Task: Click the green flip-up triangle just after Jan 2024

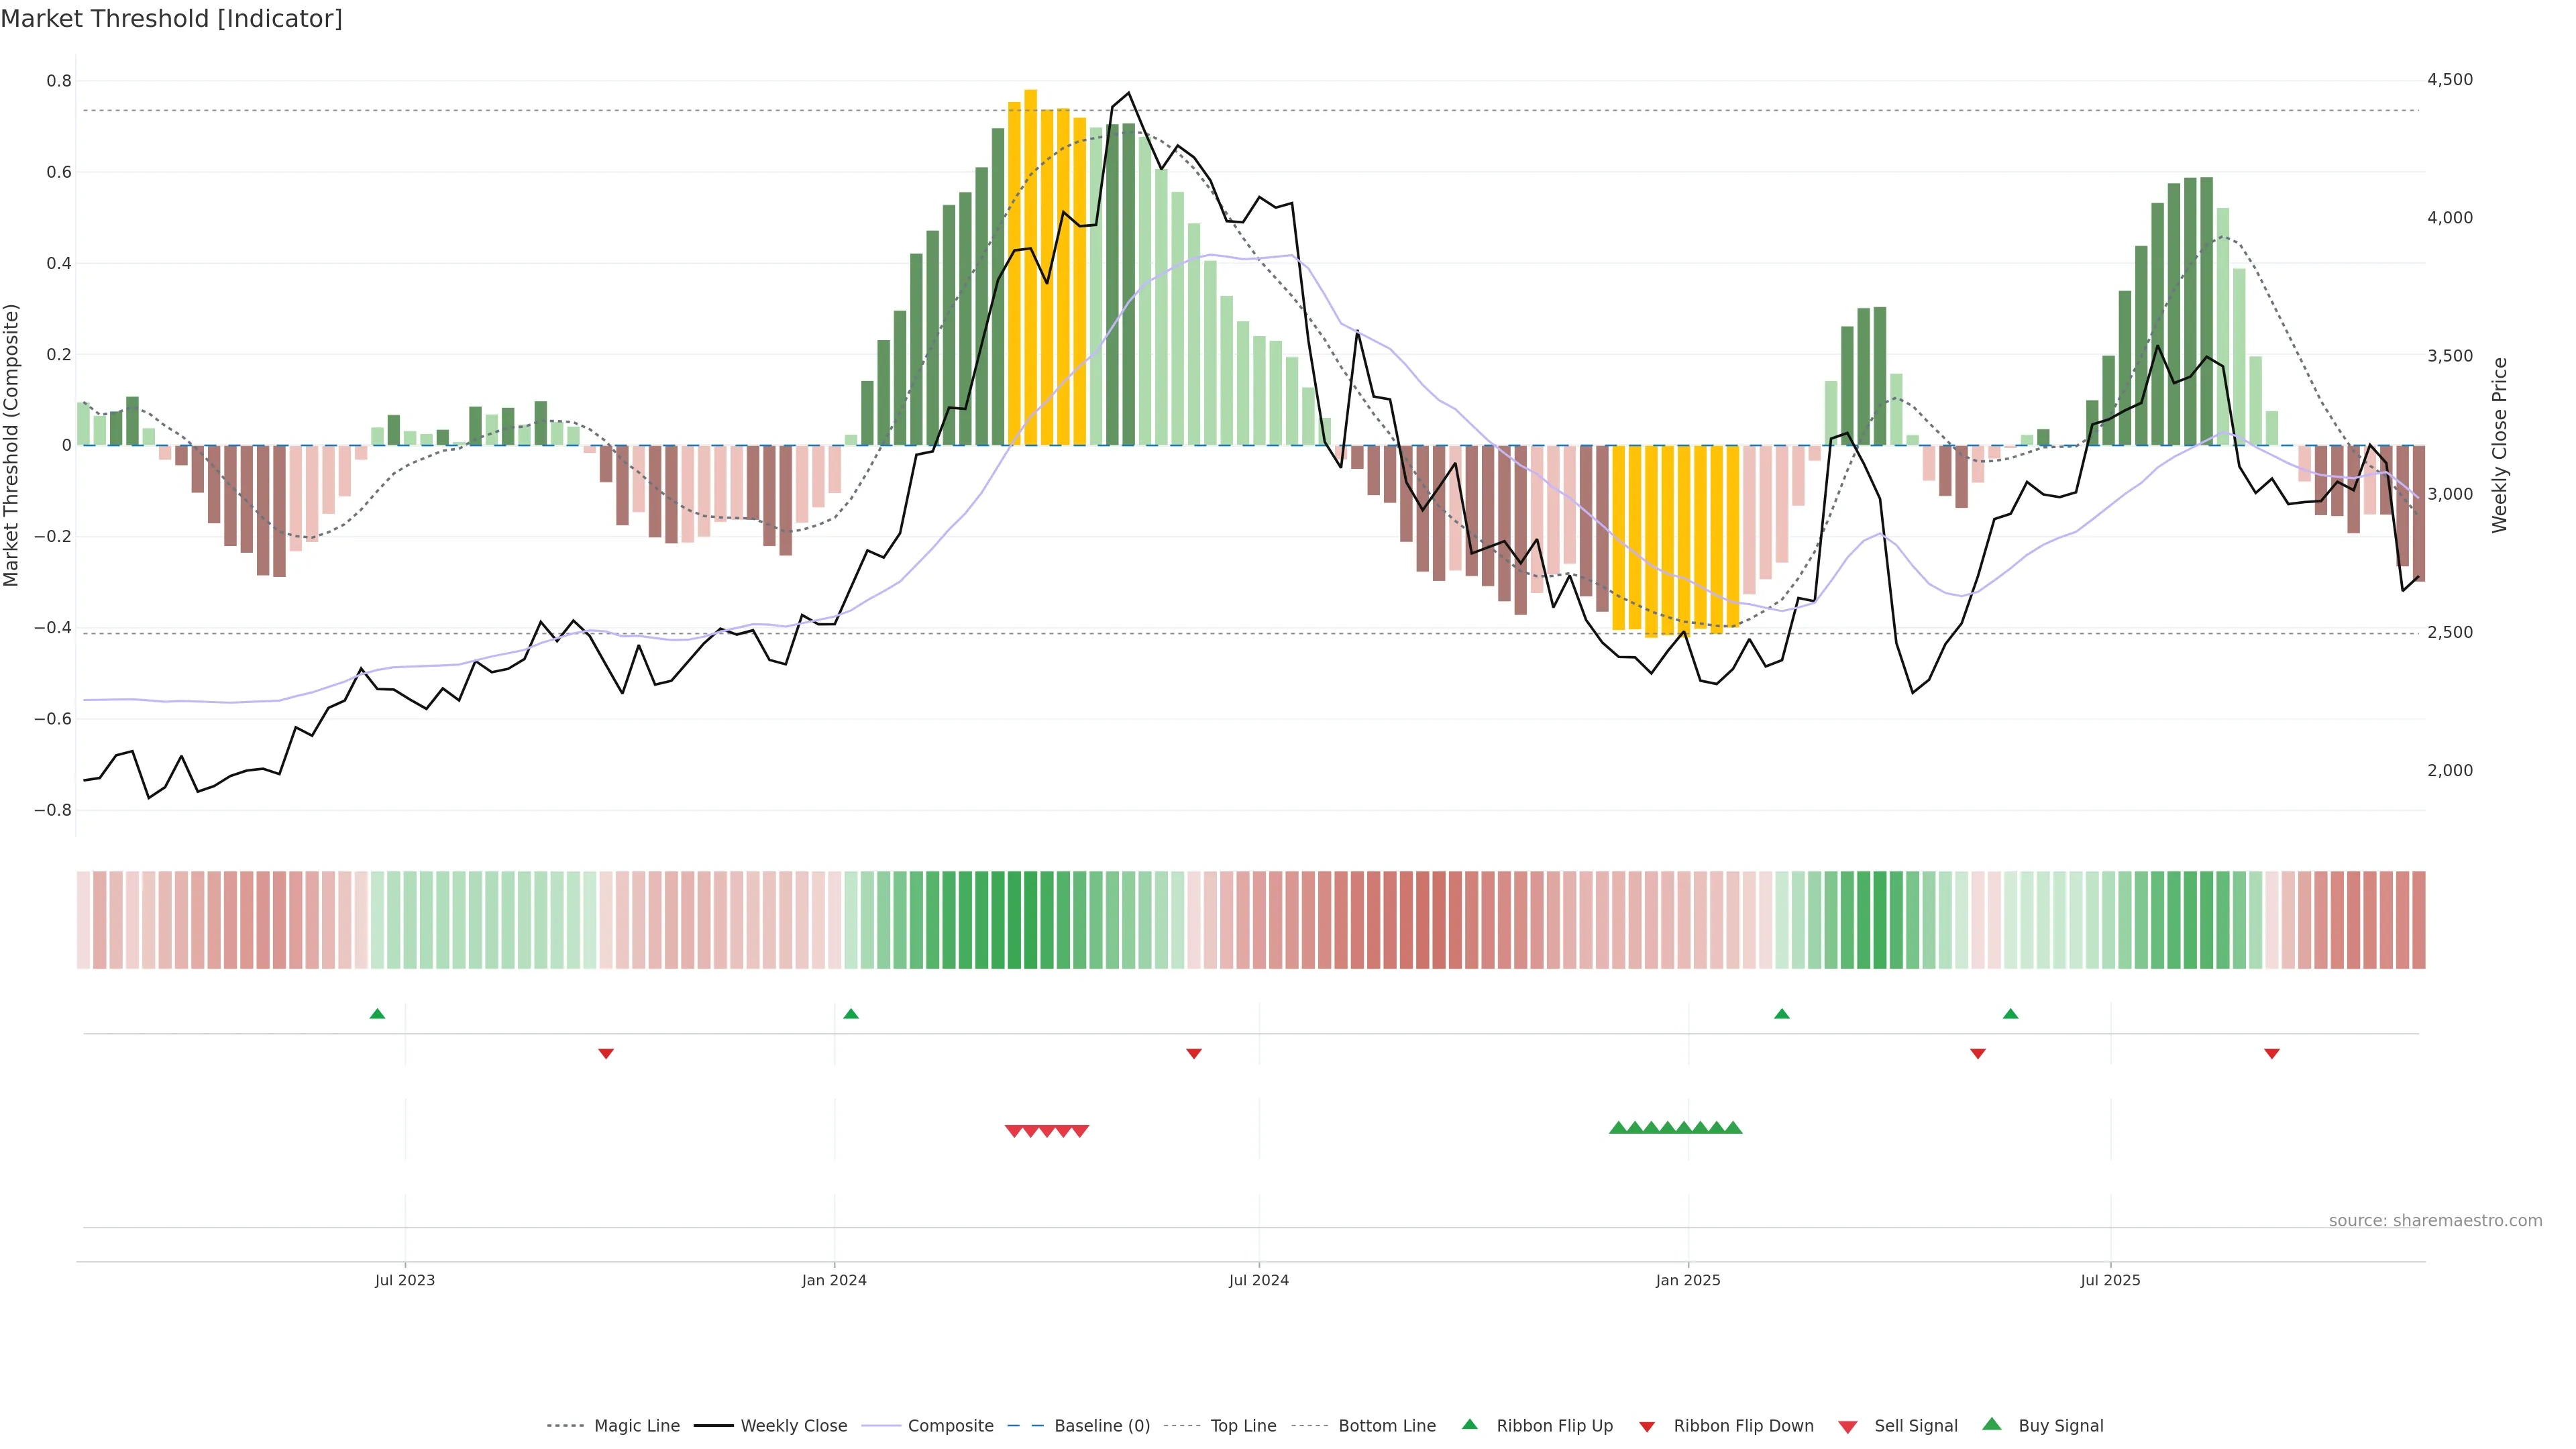Action: 851,1014
